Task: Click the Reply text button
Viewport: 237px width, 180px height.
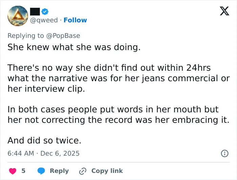Action: point(59,171)
